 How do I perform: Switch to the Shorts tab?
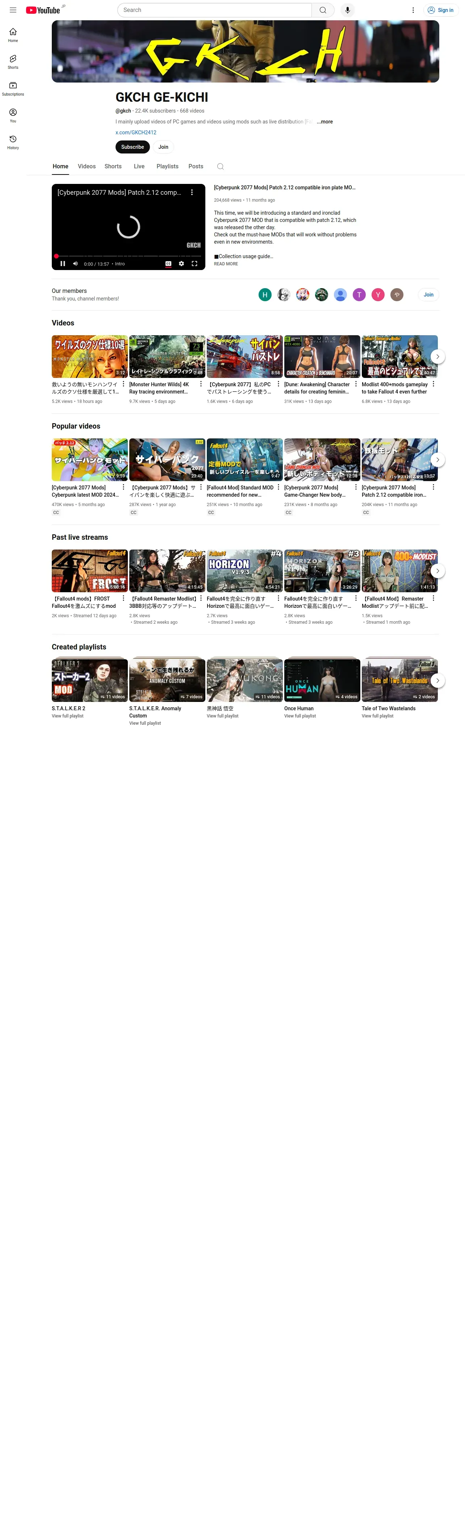click(113, 167)
